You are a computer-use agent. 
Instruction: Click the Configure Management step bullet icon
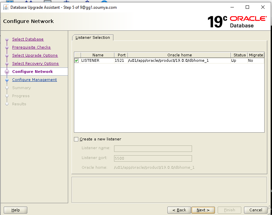(x=7, y=80)
